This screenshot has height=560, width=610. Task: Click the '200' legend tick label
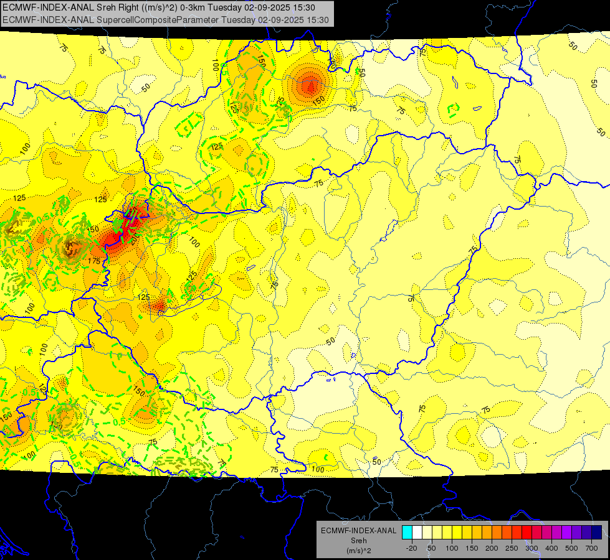492,548
